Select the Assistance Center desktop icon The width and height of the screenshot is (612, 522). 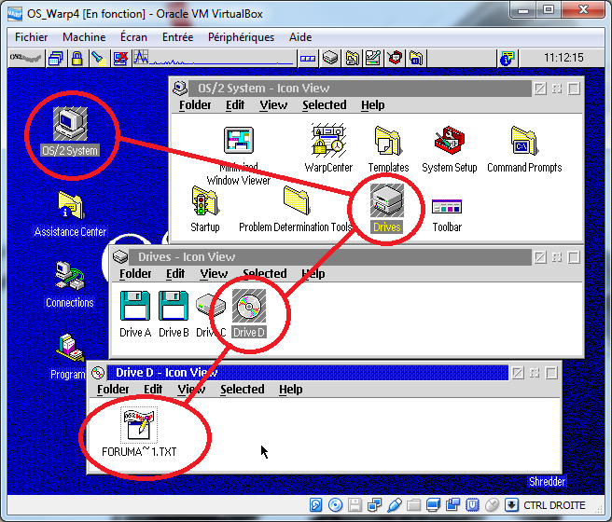coord(70,213)
